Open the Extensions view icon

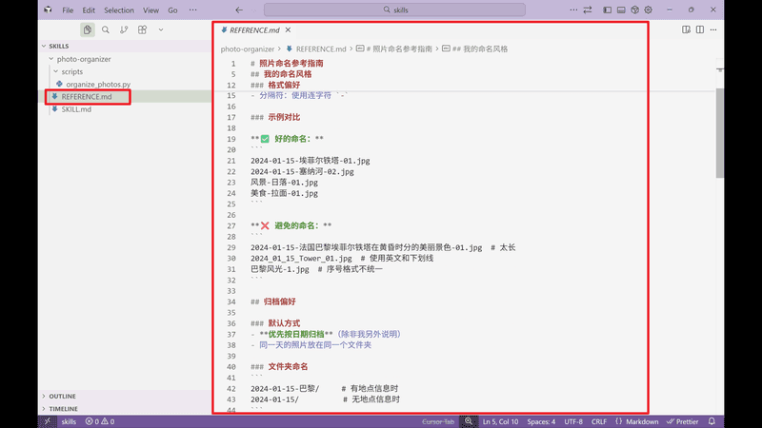(142, 29)
